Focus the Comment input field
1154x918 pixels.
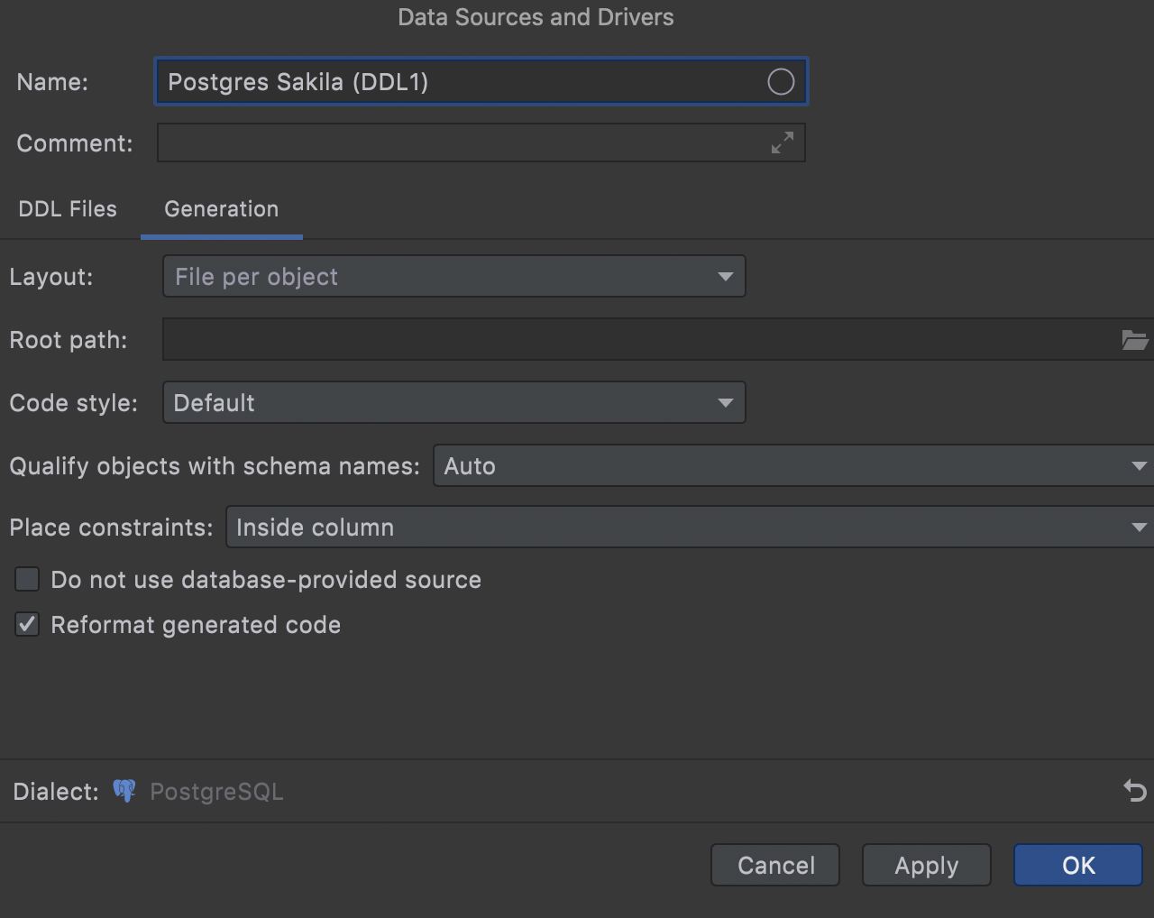(460, 142)
